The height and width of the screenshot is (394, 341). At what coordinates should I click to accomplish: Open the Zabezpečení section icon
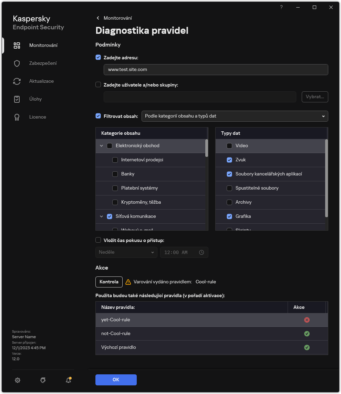(x=17, y=63)
